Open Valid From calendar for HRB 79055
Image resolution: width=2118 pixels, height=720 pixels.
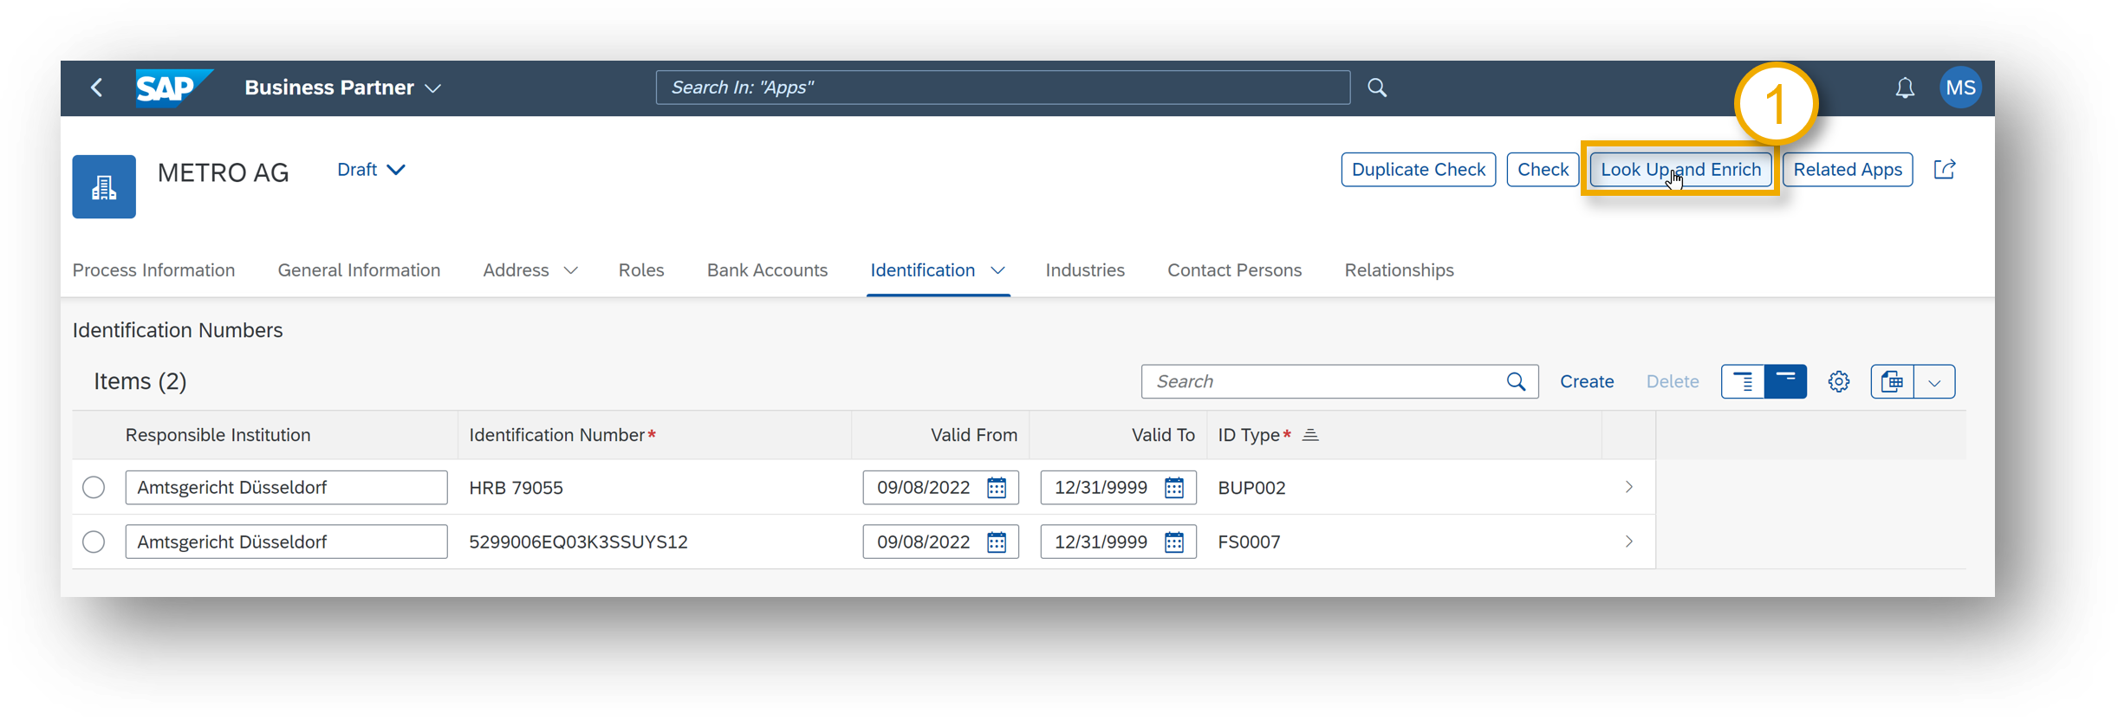coord(997,488)
